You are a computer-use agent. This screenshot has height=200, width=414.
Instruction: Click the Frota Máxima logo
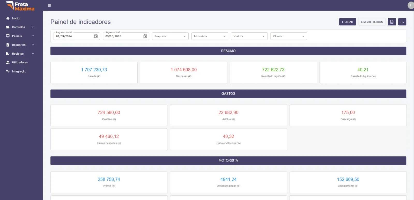point(20,6)
